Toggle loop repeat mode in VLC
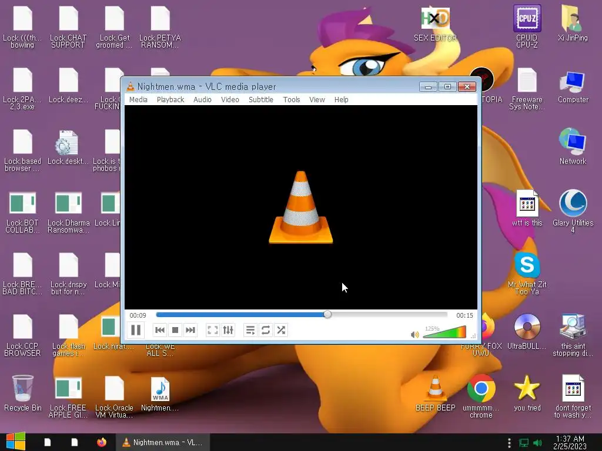Viewport: 602px width, 451px height. coord(266,330)
